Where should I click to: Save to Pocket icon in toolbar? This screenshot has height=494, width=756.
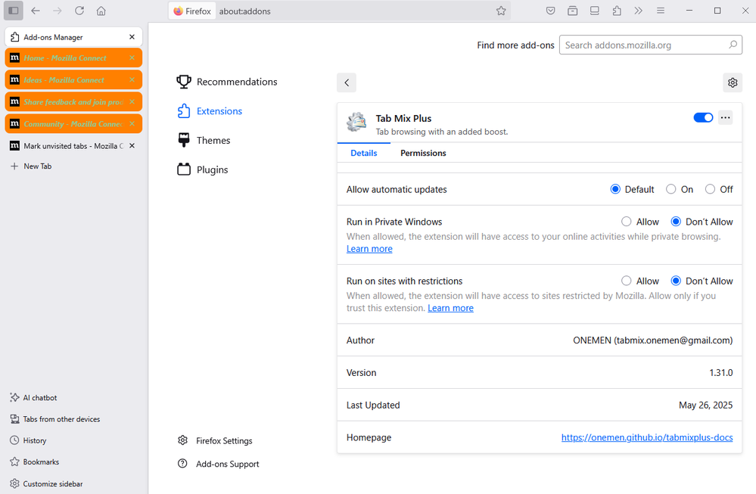coord(551,11)
